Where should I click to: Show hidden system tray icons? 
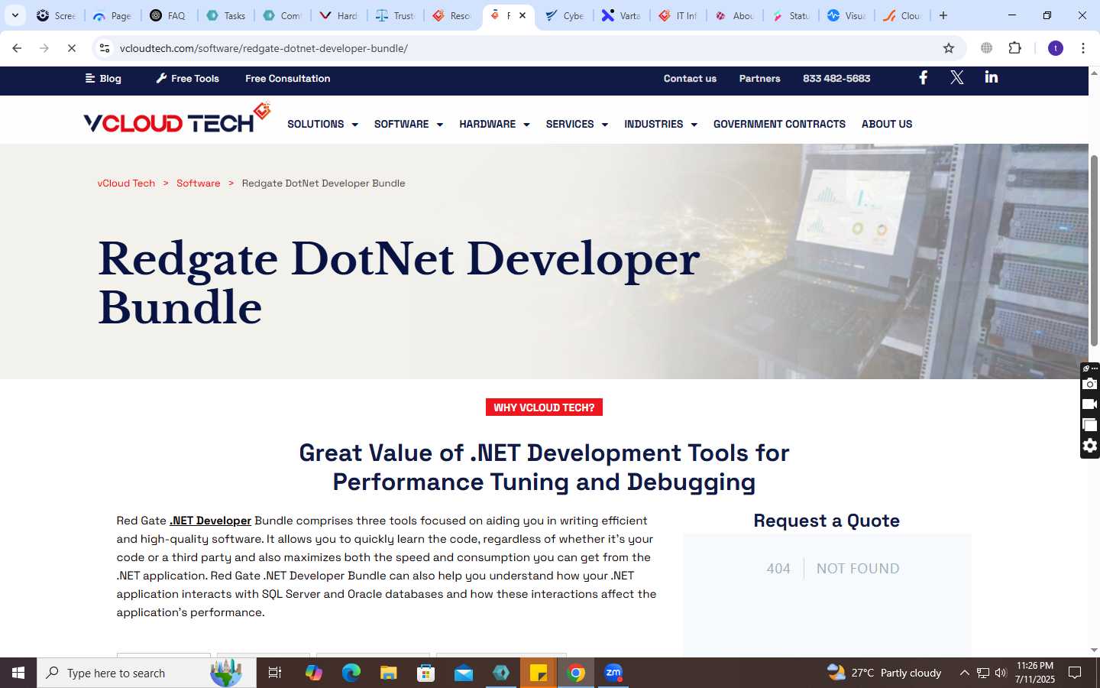(x=964, y=673)
